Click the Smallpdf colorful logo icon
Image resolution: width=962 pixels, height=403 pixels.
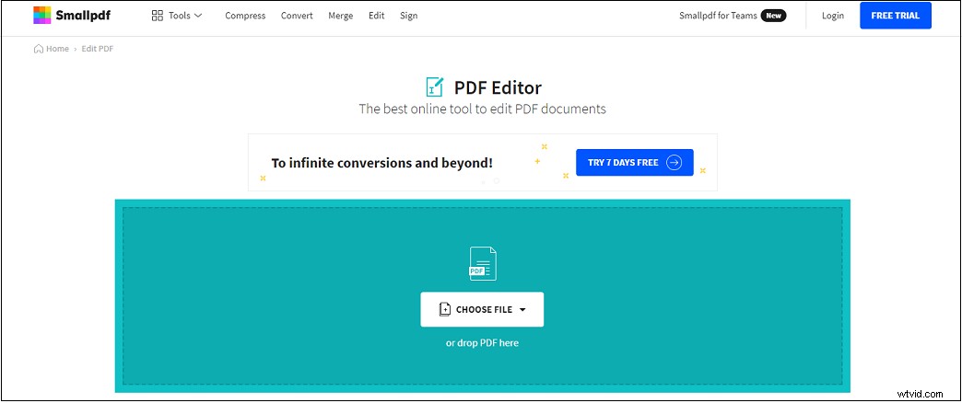pos(42,16)
